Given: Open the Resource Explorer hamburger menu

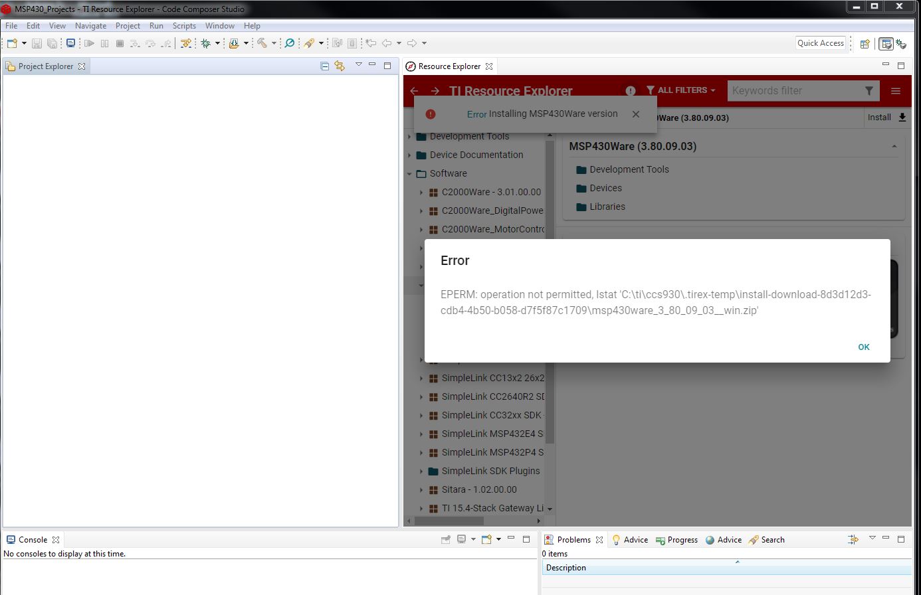Looking at the screenshot, I should [896, 91].
